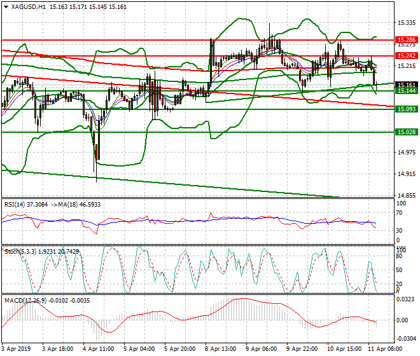Screen dimensions: 420x356
Task: Click the 3 Apr 2019 time axis label
Action: click(16, 349)
